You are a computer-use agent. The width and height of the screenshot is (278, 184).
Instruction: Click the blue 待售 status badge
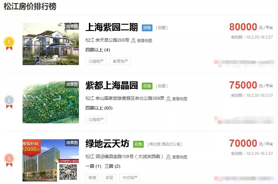click(x=147, y=28)
